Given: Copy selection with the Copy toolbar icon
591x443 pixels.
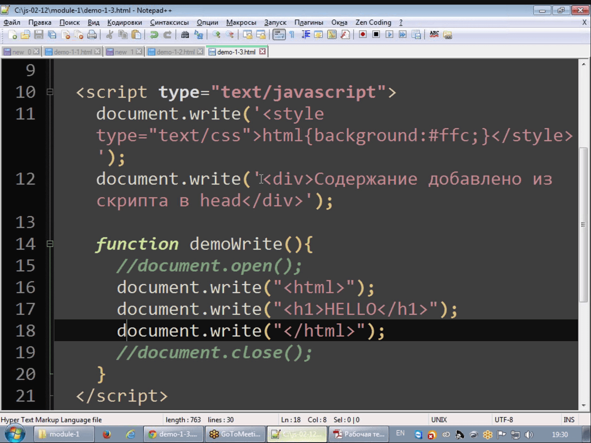Looking at the screenshot, I should [x=123, y=35].
